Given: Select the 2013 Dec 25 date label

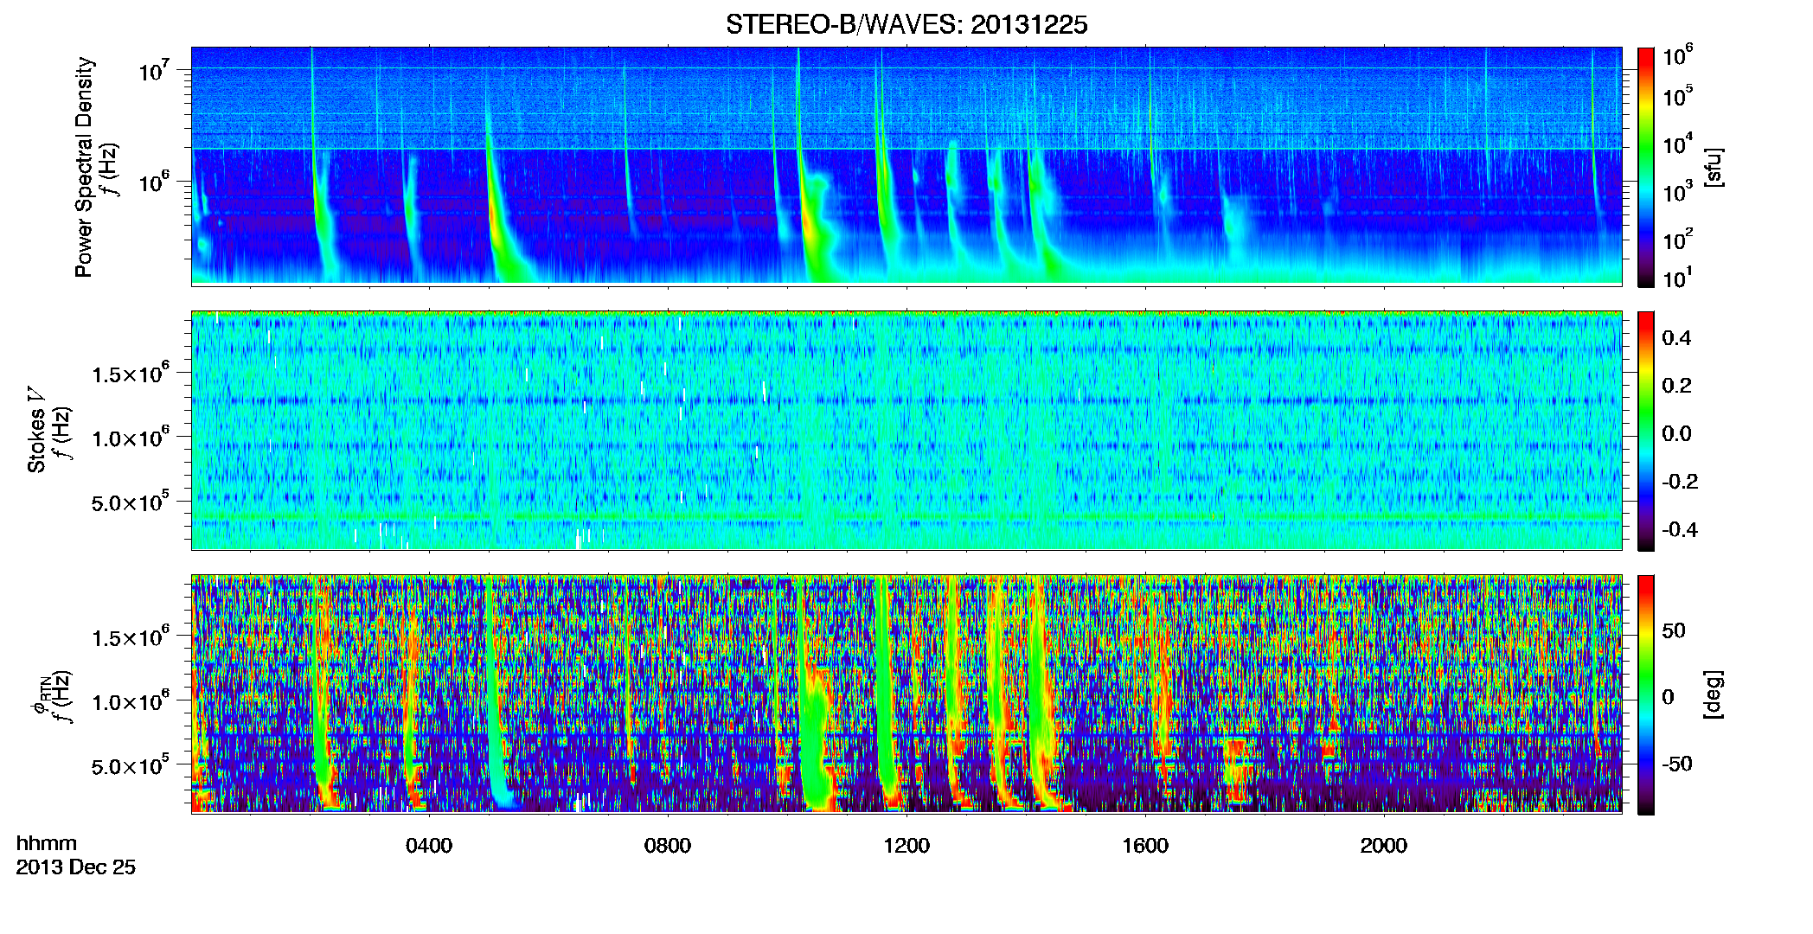Looking at the screenshot, I should click(x=76, y=867).
